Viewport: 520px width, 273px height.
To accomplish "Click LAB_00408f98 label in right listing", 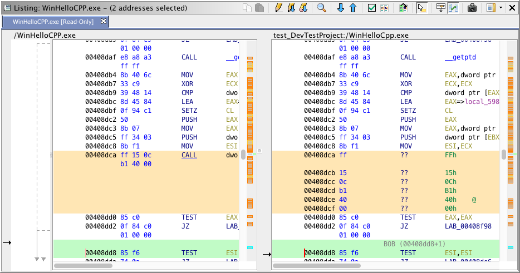I will (x=468, y=226).
